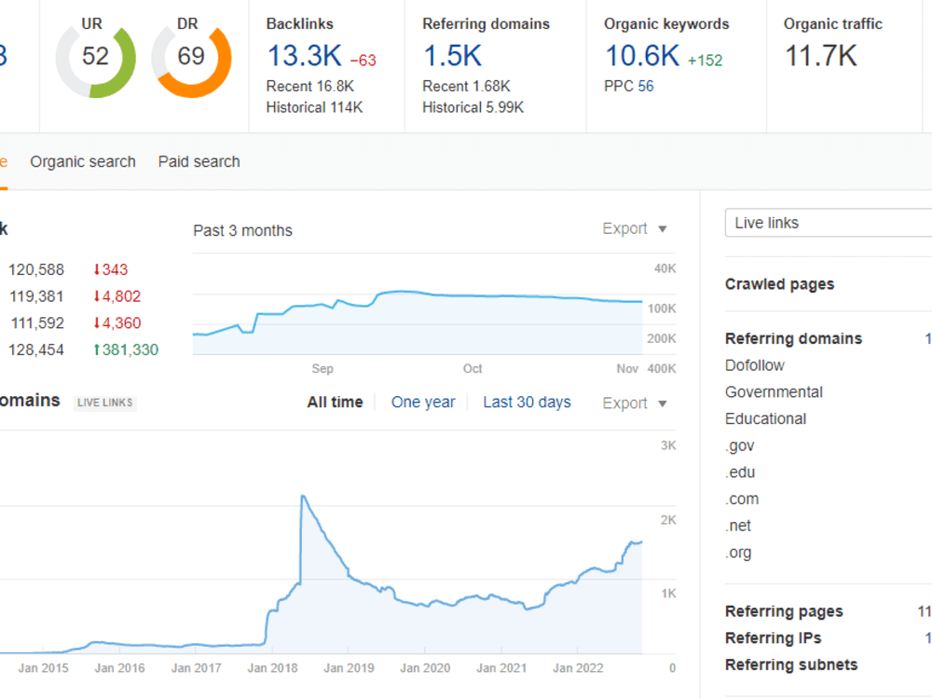Viewport: 932px width, 699px height.
Task: Click the arrow beside the top Export
Action: pyautogui.click(x=662, y=229)
